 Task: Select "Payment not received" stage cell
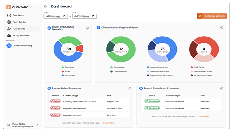click(75, 108)
